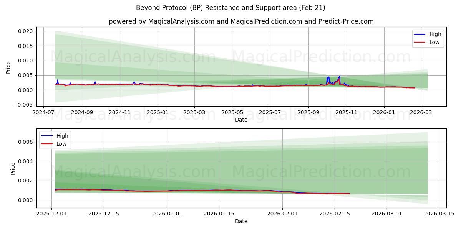Image resolution: width=461 pixels, height=230 pixels.
Task: Click the '2025-12-01' date tick on the bottom chart
Action: [x=52, y=215]
